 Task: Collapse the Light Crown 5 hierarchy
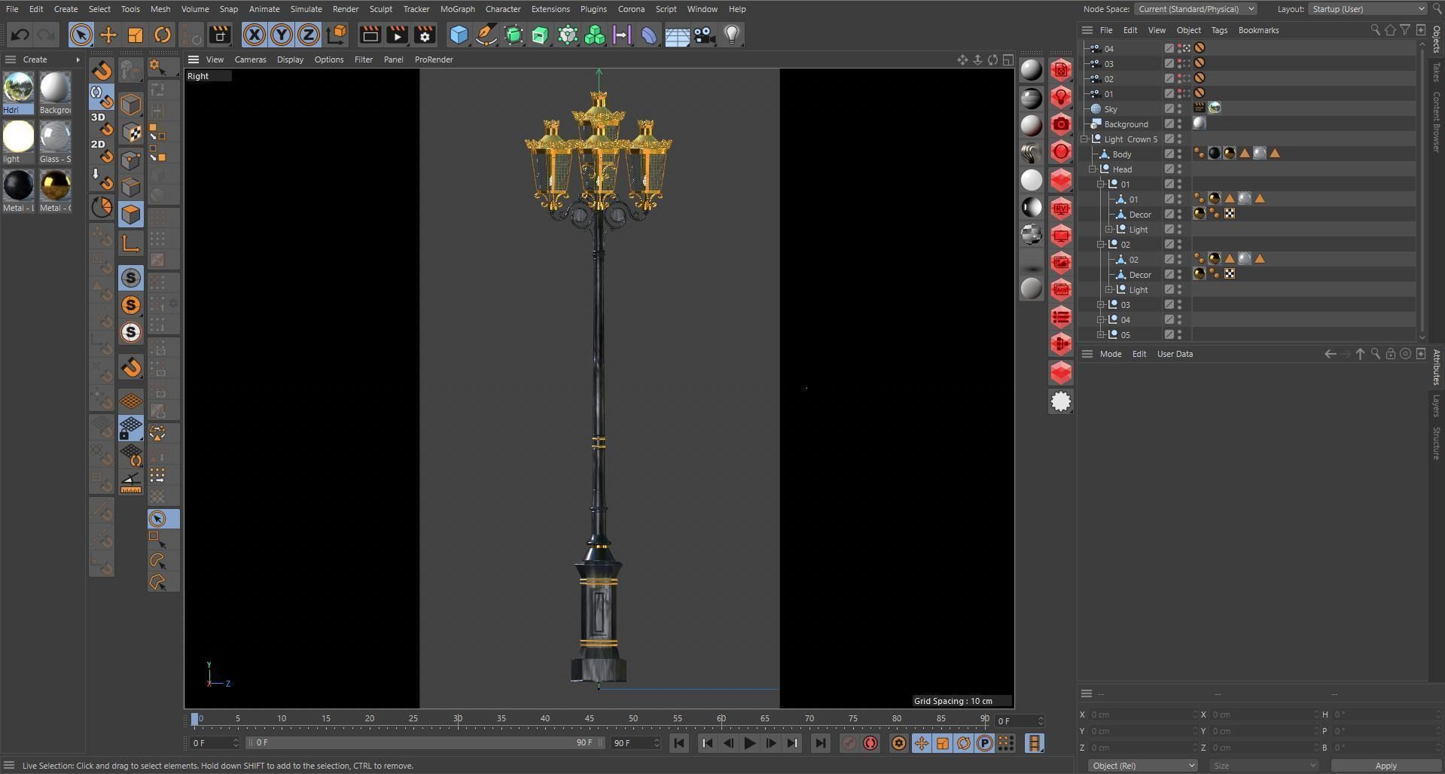(x=1084, y=139)
